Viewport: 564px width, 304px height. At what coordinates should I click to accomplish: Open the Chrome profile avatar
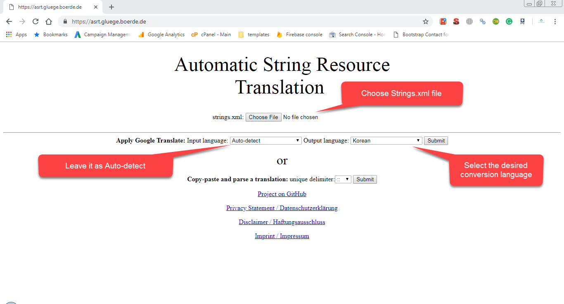tap(541, 21)
